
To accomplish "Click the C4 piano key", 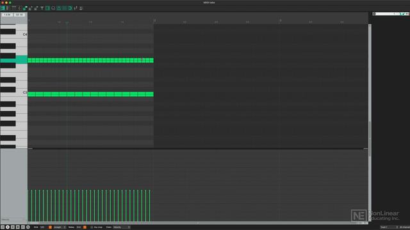I will pyautogui.click(x=20, y=34).
